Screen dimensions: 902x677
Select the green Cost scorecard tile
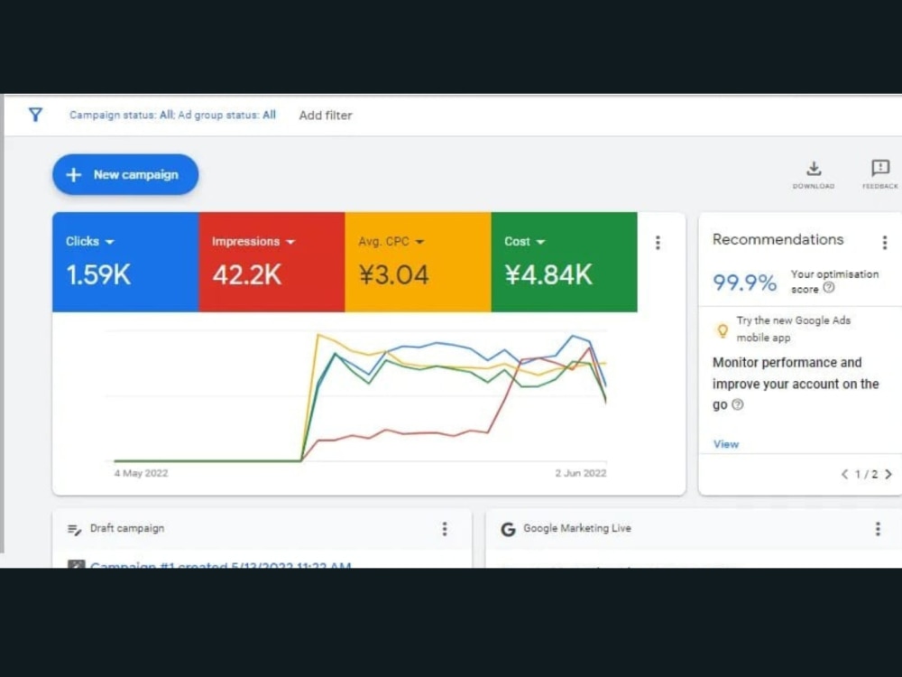coord(564,262)
